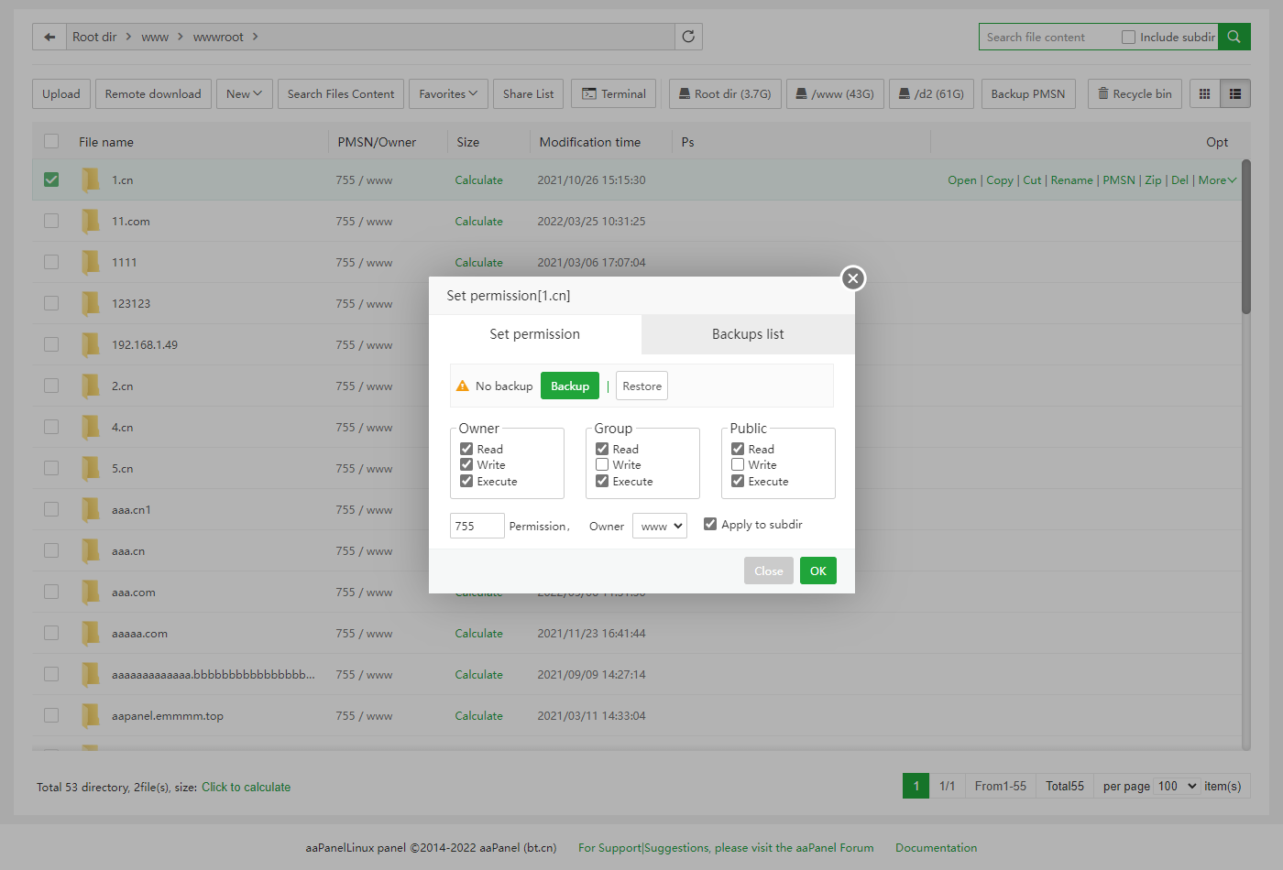Viewport: 1283px width, 870px height.
Task: Click the green search magnifier icon
Action: [1234, 37]
